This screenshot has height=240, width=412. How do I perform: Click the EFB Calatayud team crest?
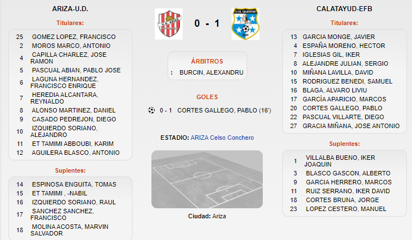coord(246,24)
